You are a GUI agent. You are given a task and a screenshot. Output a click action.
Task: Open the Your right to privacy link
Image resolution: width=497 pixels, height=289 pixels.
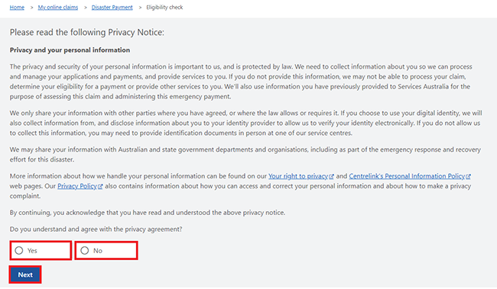(298, 176)
